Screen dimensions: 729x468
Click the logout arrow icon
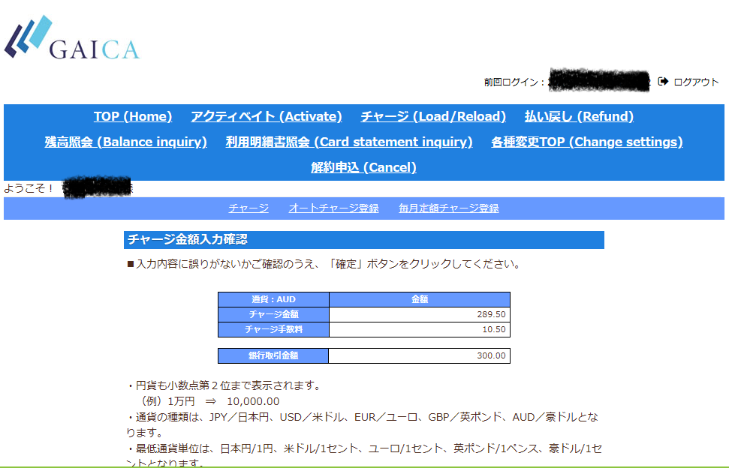coord(663,82)
